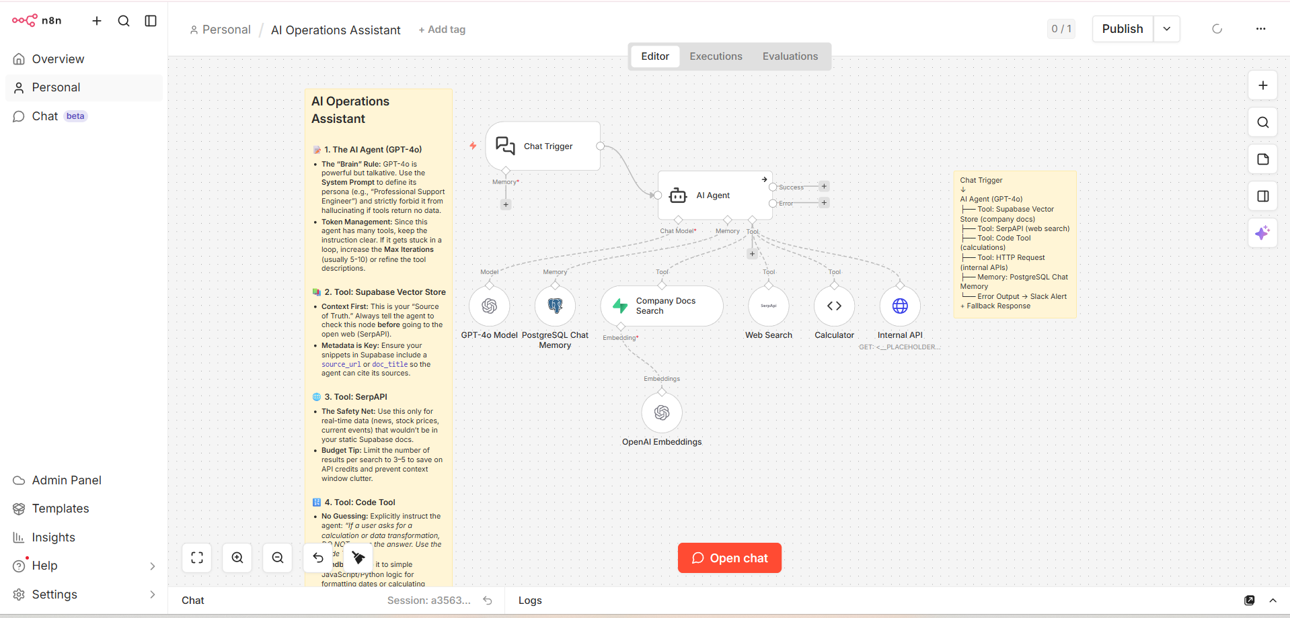The image size is (1290, 618).
Task: Select the Web Search SerpApi node
Action: click(769, 306)
